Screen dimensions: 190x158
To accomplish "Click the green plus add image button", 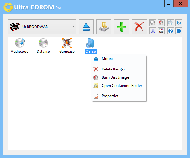I will point(122,27).
